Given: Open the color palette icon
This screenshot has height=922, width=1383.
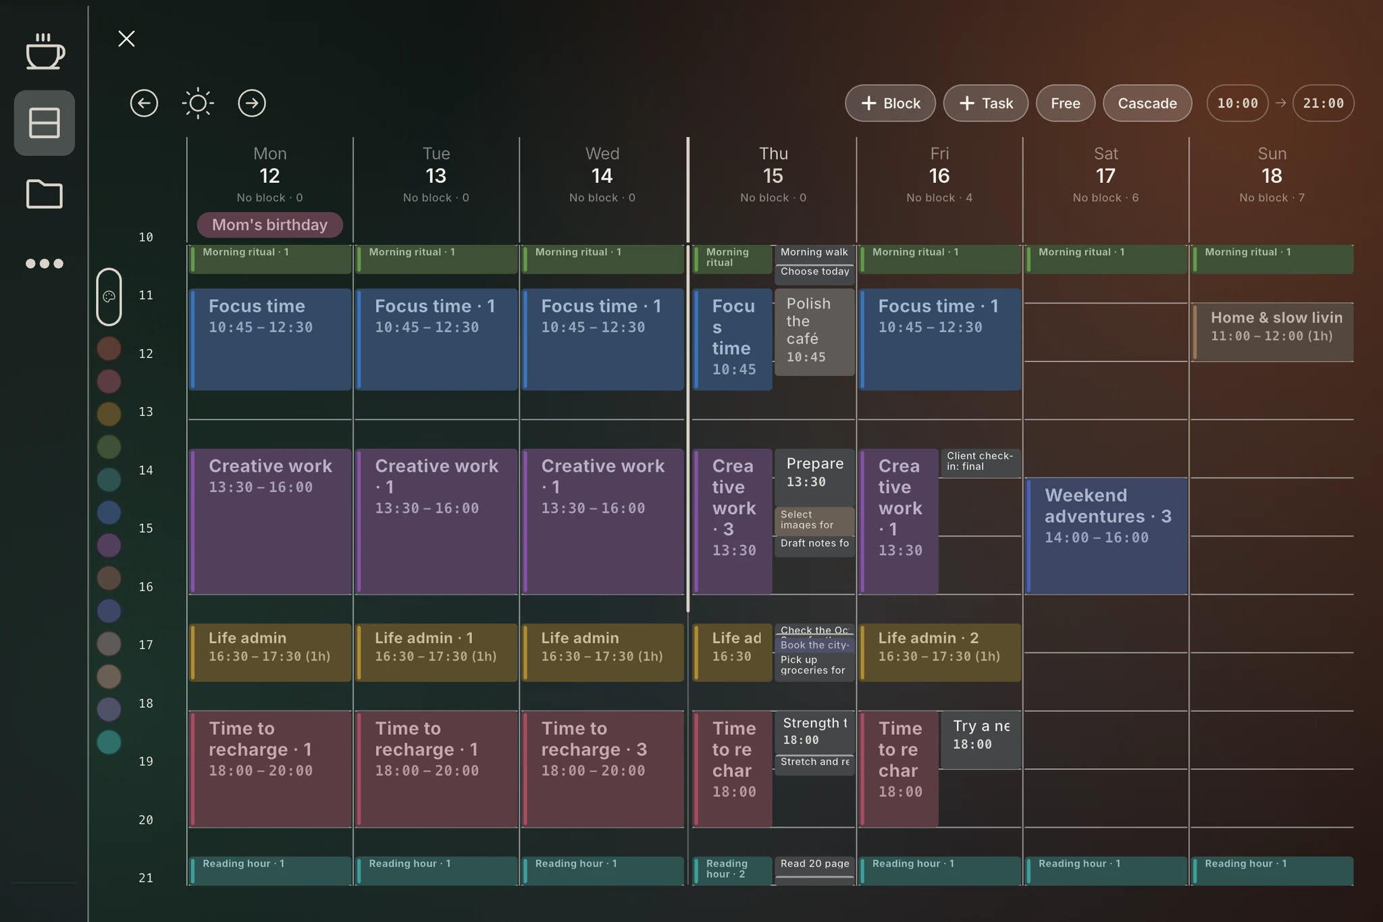Looking at the screenshot, I should point(109,297).
